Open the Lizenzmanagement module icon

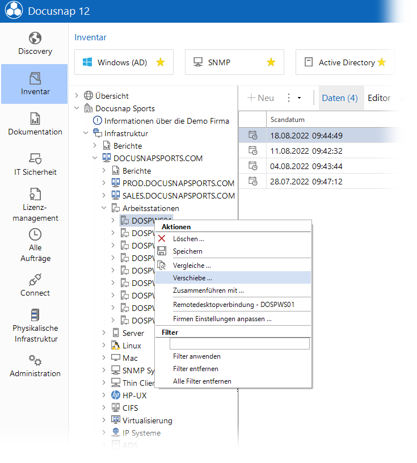click(x=35, y=194)
